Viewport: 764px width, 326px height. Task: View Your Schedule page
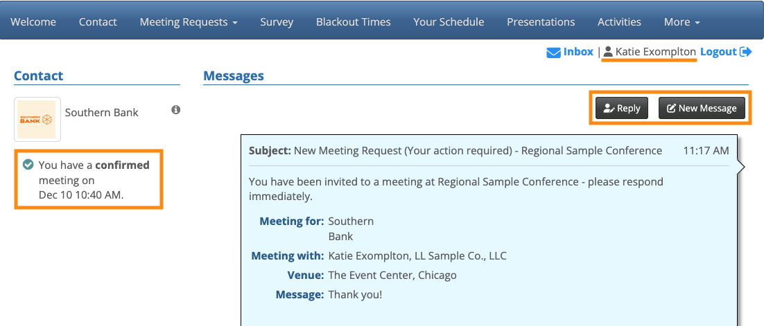pos(449,22)
